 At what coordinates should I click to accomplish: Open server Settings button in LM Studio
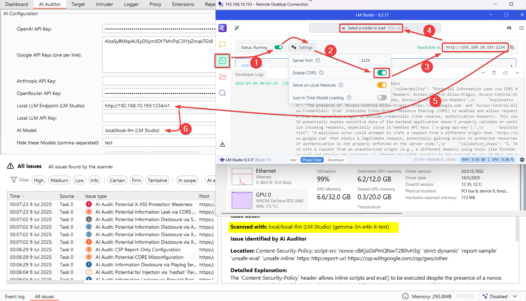tap(302, 47)
